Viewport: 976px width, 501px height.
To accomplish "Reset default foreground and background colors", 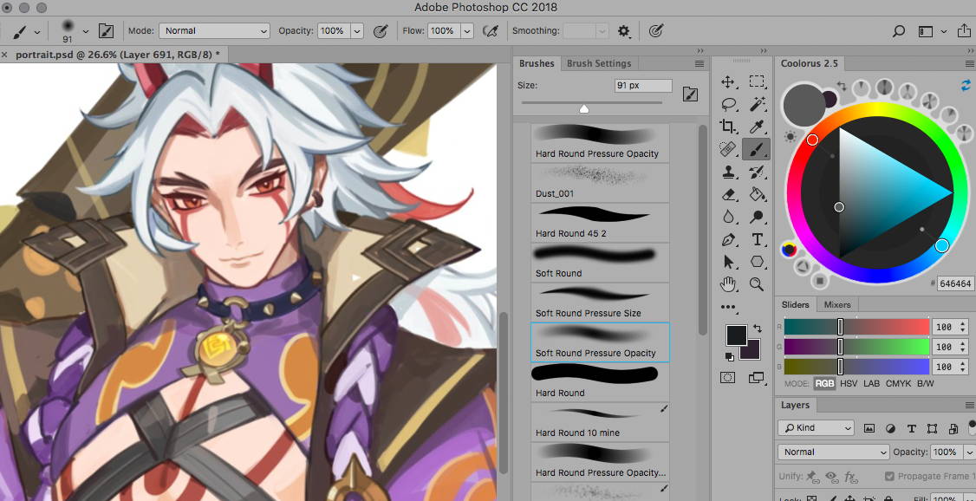I will (x=729, y=356).
